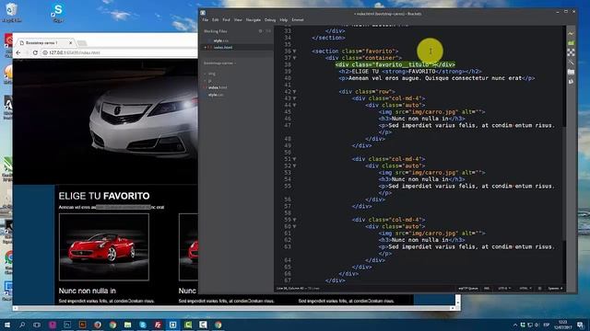Open the UTF-8 encoding dropdown in status bar

(504, 289)
